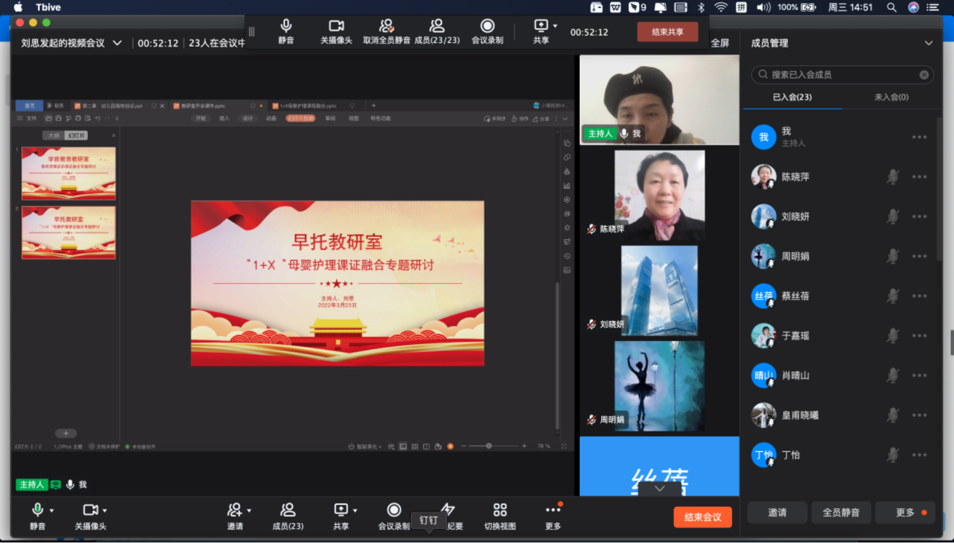The width and height of the screenshot is (954, 543).
Task: Open 成员(23) in bottom toolbar
Action: [288, 516]
